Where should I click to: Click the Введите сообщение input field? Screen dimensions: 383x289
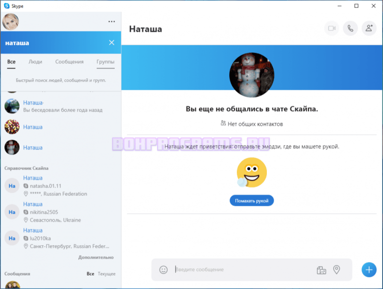pos(244,270)
